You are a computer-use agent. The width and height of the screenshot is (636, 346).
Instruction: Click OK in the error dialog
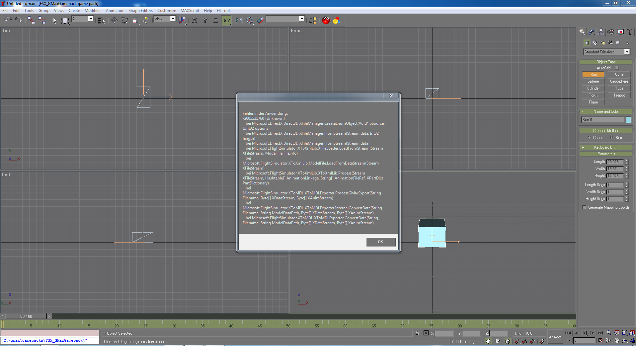click(381, 242)
